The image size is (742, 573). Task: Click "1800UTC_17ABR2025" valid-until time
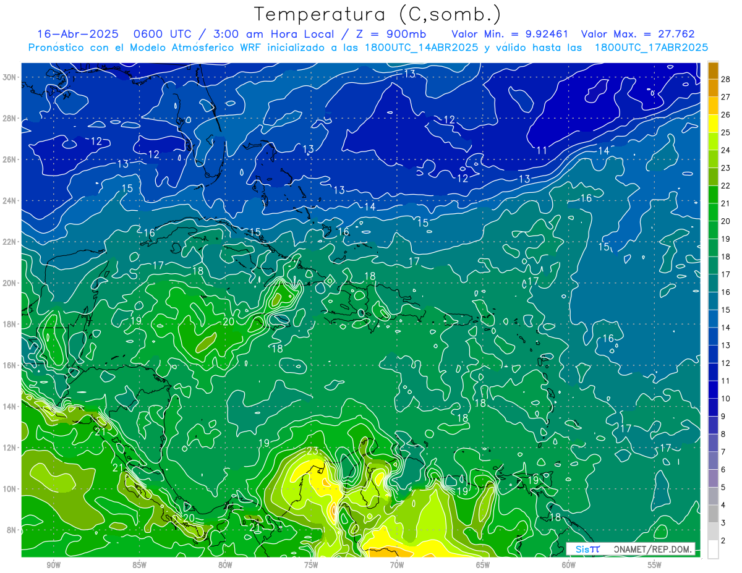[651, 48]
